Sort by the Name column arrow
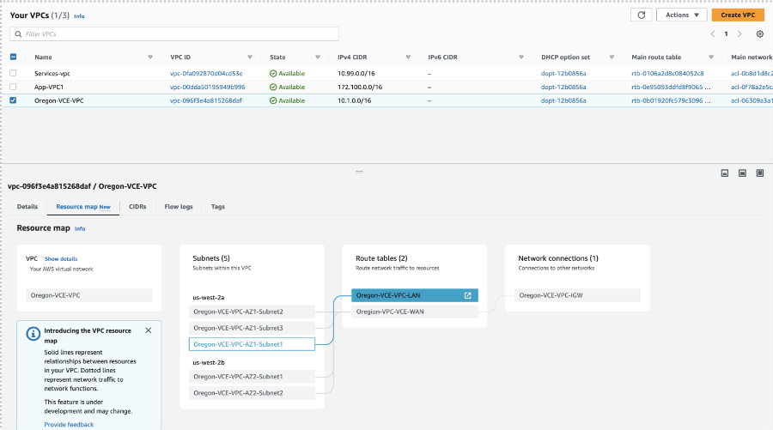773x430 pixels. tap(149, 58)
